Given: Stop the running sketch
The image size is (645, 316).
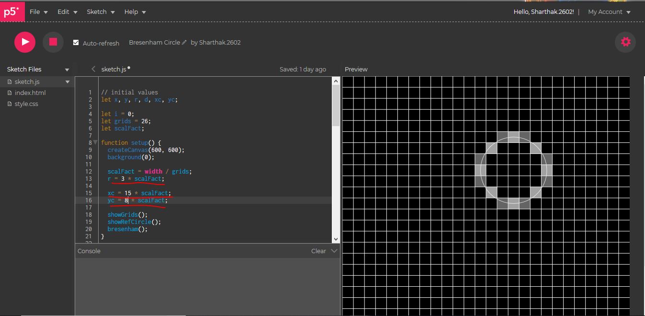Looking at the screenshot, I should pos(53,42).
